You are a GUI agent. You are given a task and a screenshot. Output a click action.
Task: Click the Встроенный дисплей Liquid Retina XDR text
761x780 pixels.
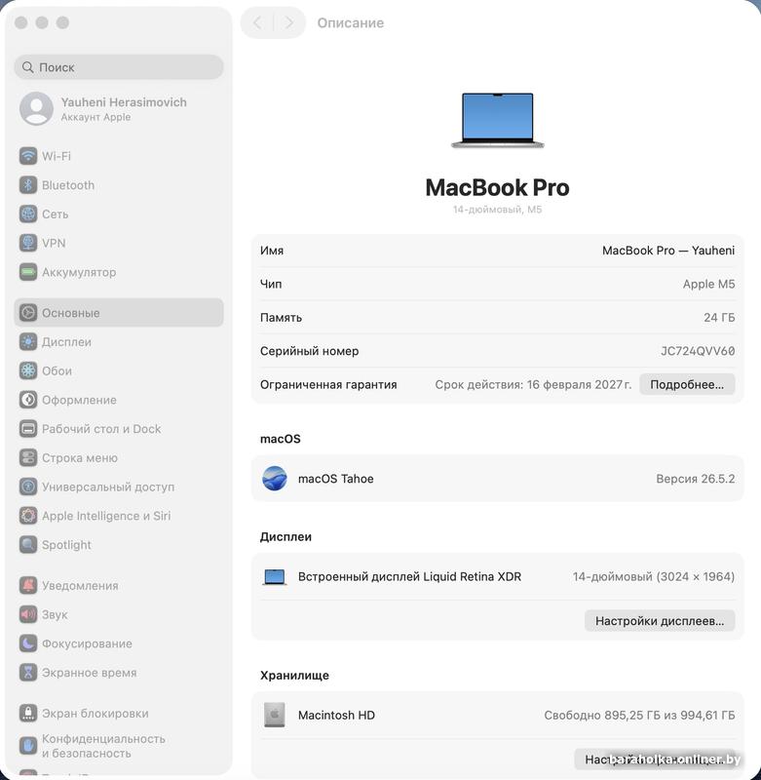pyautogui.click(x=409, y=576)
